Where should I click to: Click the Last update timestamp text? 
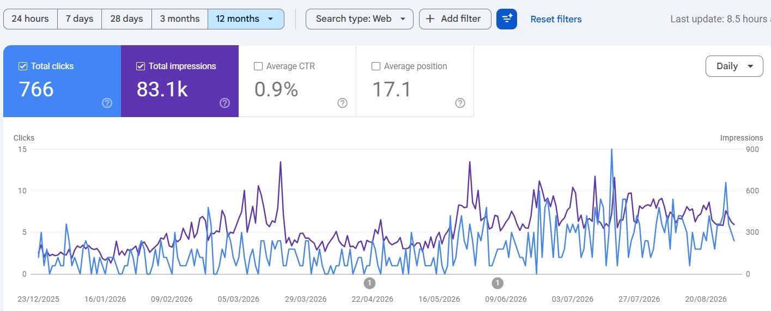tap(720, 19)
